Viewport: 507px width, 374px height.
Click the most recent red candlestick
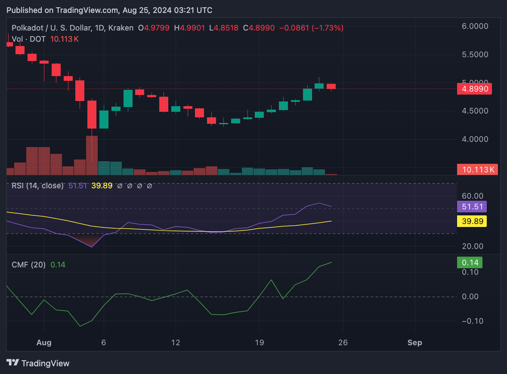pyautogui.click(x=331, y=86)
